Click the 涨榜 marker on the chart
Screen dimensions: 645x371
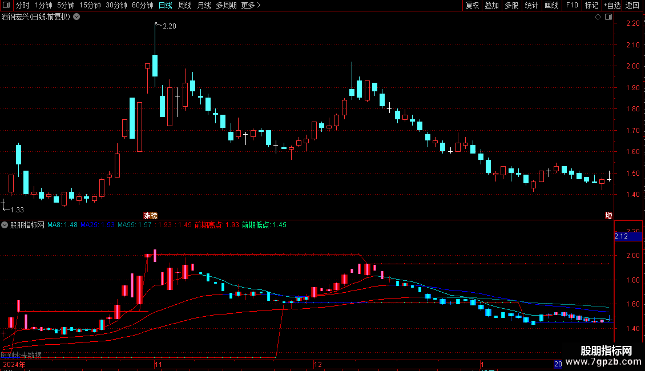click(150, 216)
